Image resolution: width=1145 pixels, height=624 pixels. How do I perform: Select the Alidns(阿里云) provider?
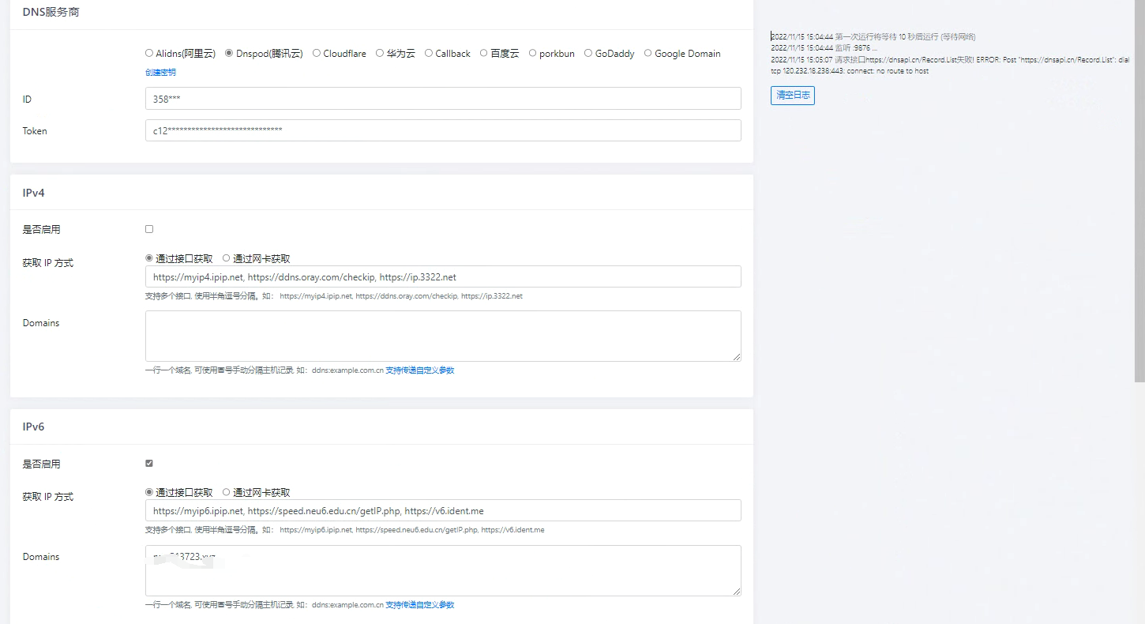pos(148,53)
